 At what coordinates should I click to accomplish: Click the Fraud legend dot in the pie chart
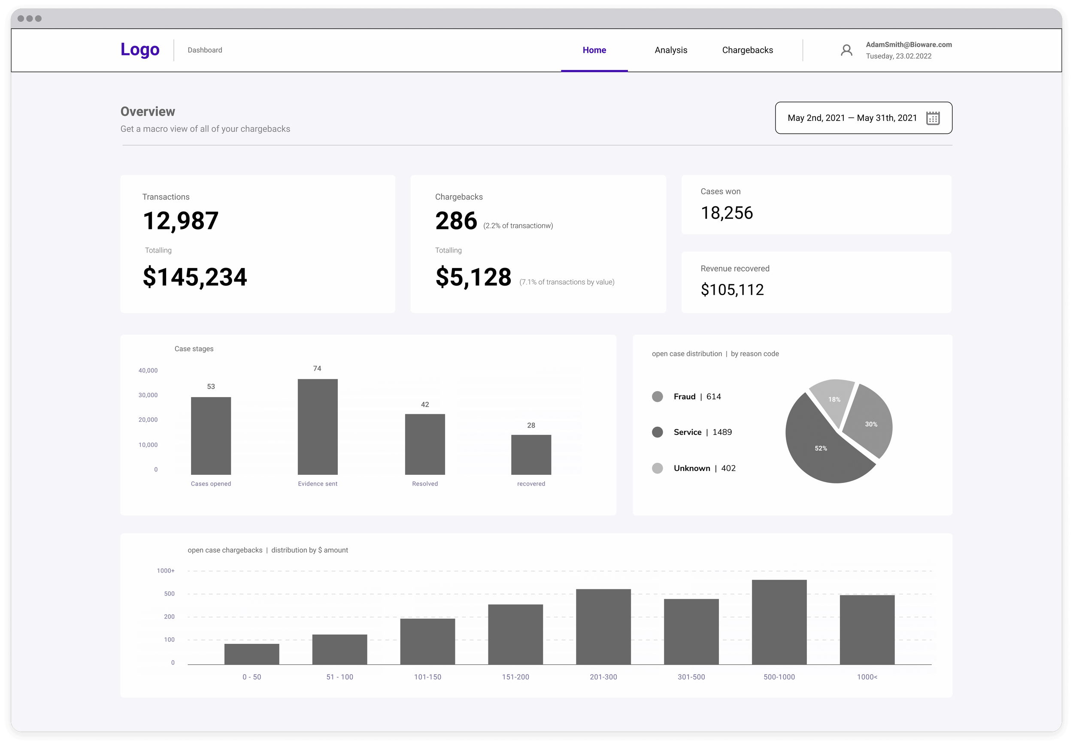tap(657, 396)
